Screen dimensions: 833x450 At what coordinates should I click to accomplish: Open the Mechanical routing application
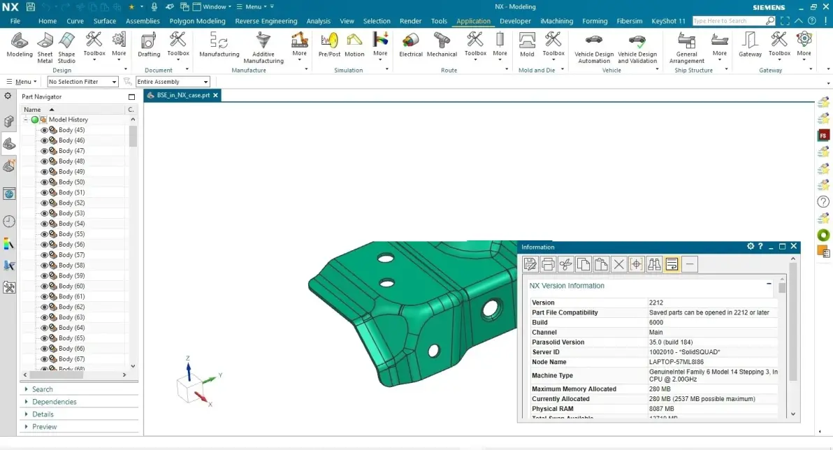pos(442,45)
